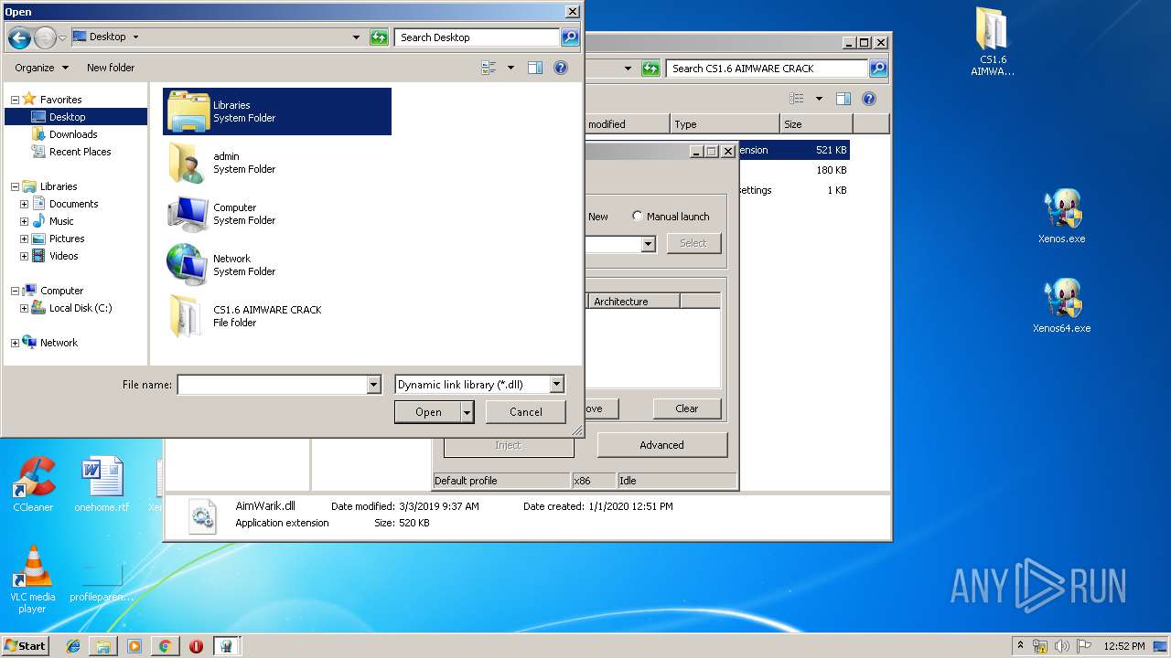The height and width of the screenshot is (658, 1171).
Task: Select Pictures under Libraries
Action: tap(67, 239)
